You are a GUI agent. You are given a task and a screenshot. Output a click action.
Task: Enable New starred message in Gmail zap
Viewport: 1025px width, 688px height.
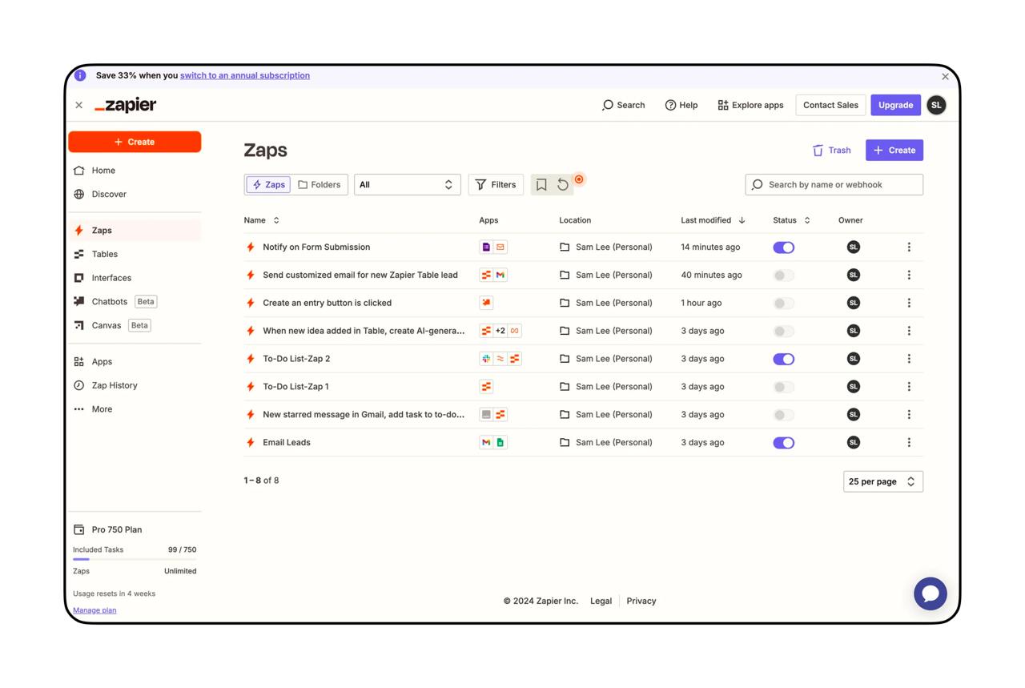[784, 415]
